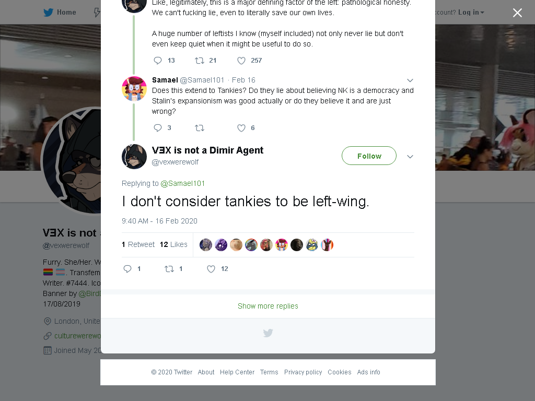Screen dimensions: 535x401
Task: Like the tweet about tankies with 12 likes
Action: [211, 269]
